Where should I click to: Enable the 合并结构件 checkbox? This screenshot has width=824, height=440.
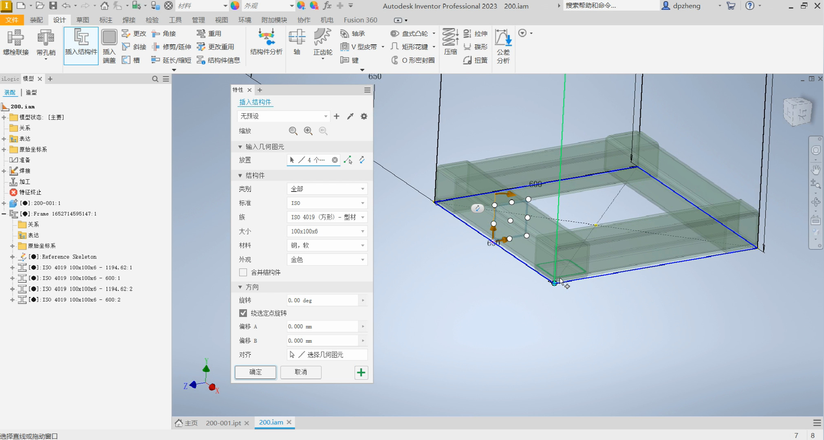coord(243,272)
